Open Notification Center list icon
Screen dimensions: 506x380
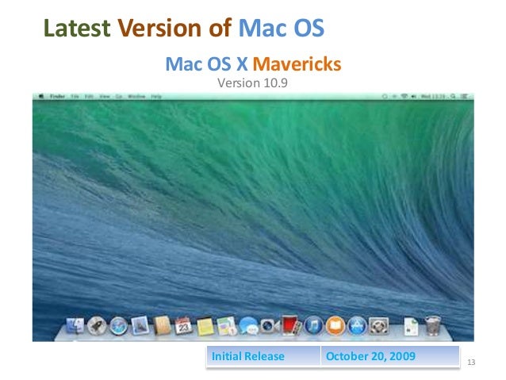click(x=465, y=96)
